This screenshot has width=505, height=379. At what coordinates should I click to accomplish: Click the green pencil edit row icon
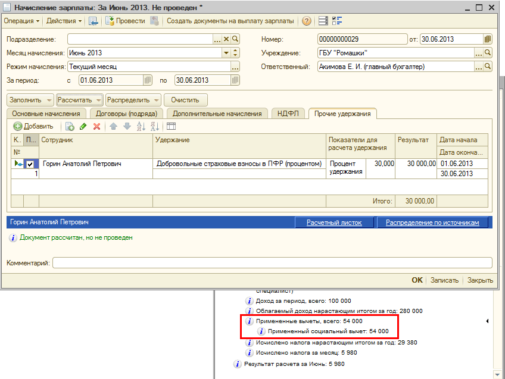[x=83, y=127]
